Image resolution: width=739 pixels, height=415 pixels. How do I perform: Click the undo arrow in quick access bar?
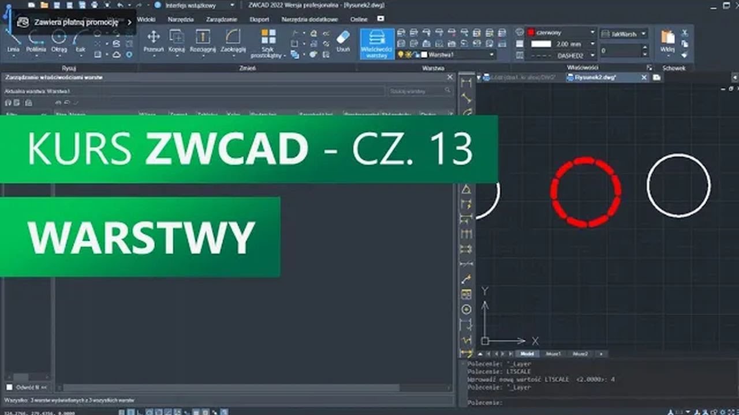[120, 5]
